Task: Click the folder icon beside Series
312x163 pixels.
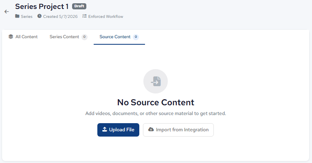Action: [18, 16]
